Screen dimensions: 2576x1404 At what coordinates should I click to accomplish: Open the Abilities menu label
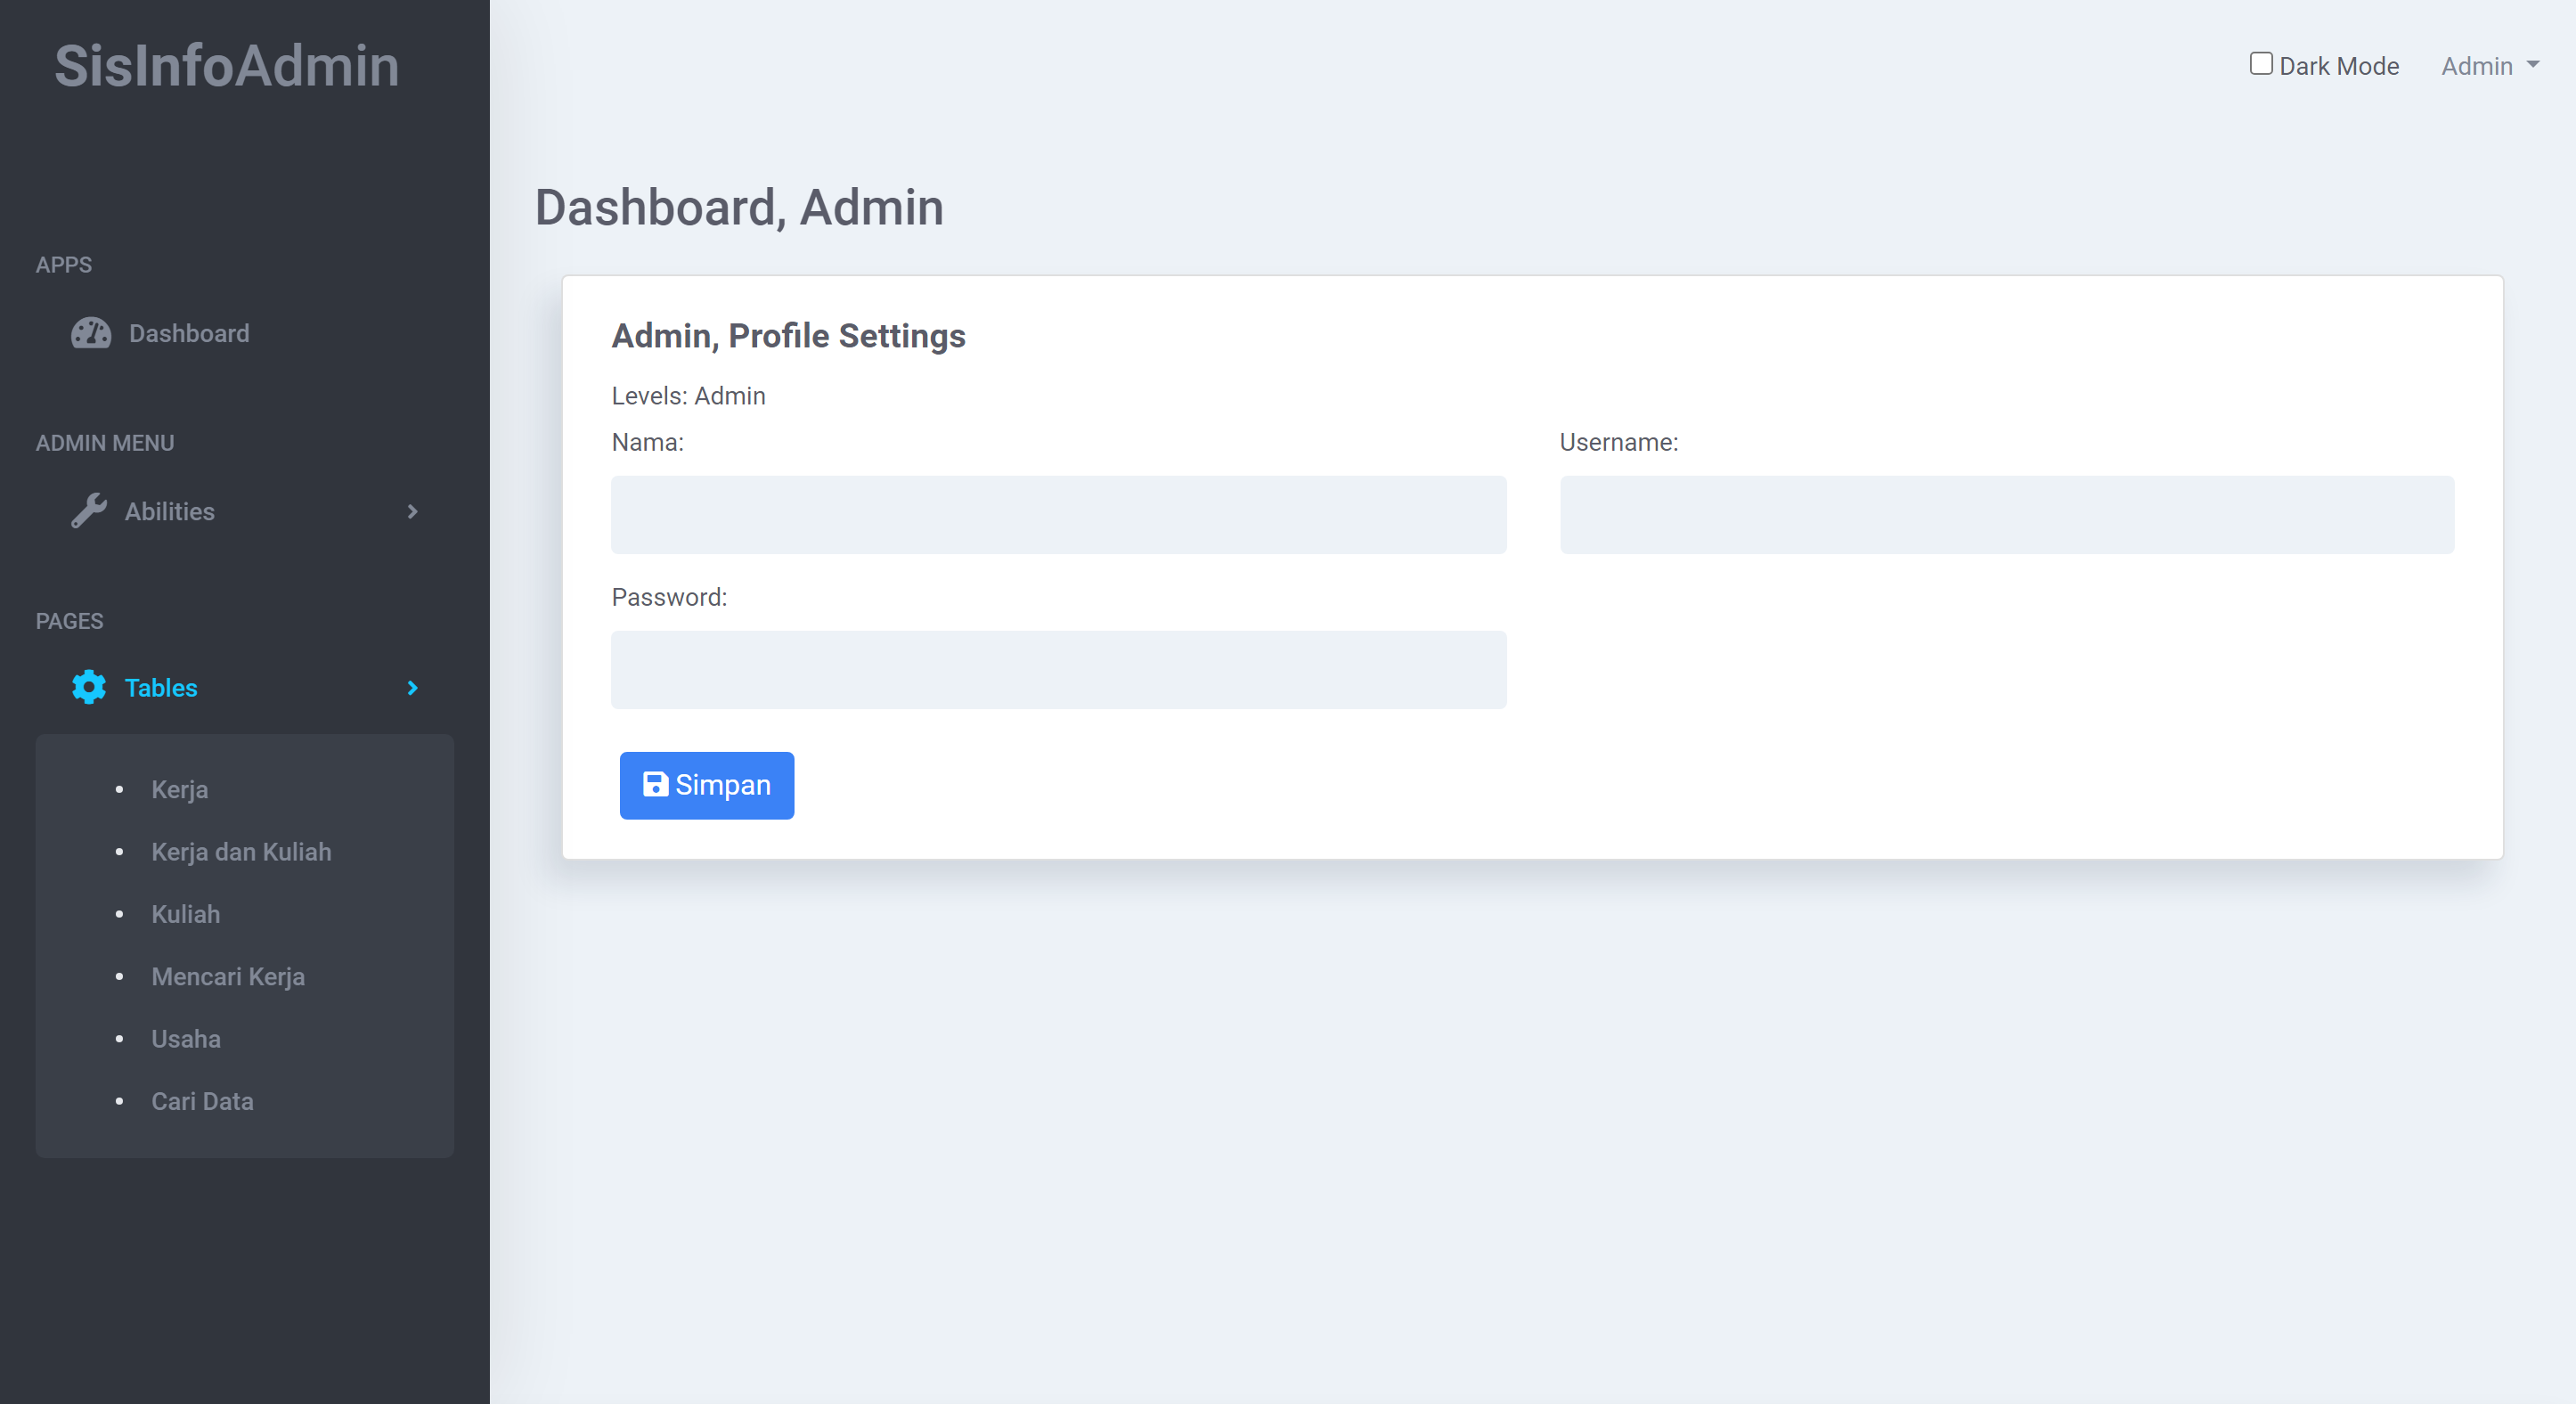pos(170,511)
